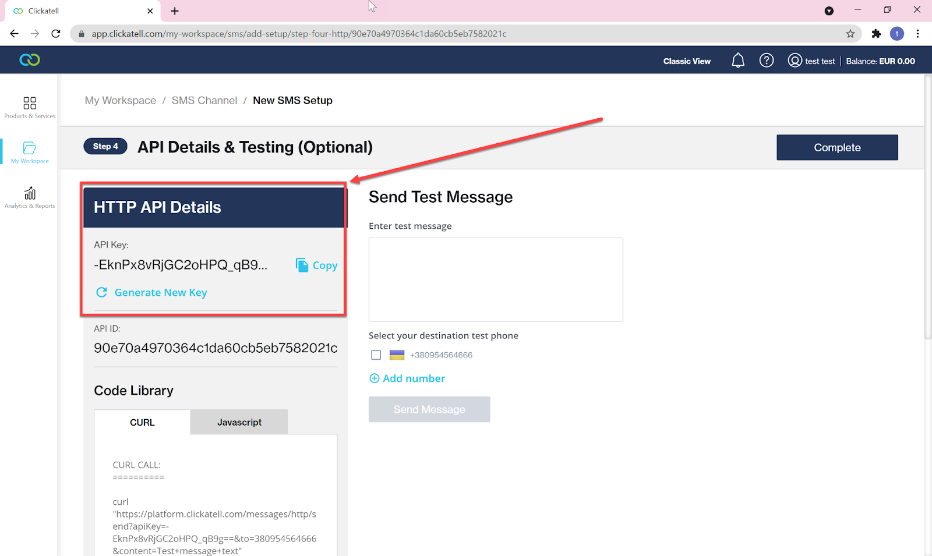This screenshot has height=556, width=932.
Task: Switch to CURL code tab
Action: [142, 422]
